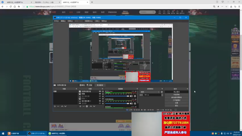Open settings gear of first mixer channel
242x136 pixels.
point(135,96)
